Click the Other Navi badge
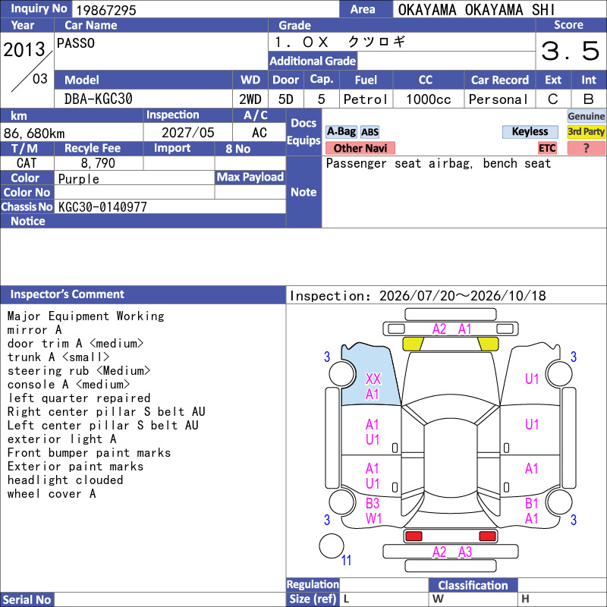This screenshot has width=607, height=607. click(360, 148)
